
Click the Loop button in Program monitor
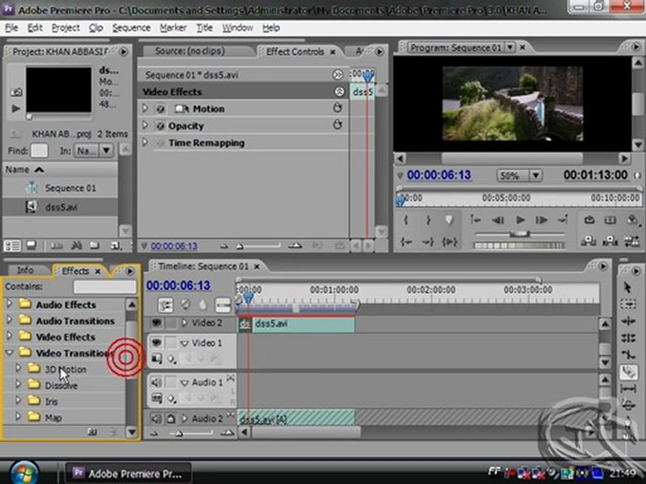coord(589,220)
